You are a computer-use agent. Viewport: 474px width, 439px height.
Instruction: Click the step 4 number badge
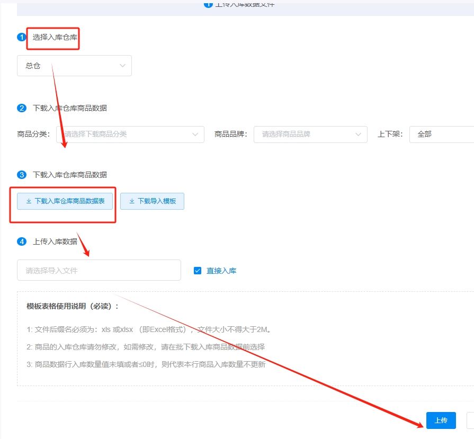coord(22,241)
